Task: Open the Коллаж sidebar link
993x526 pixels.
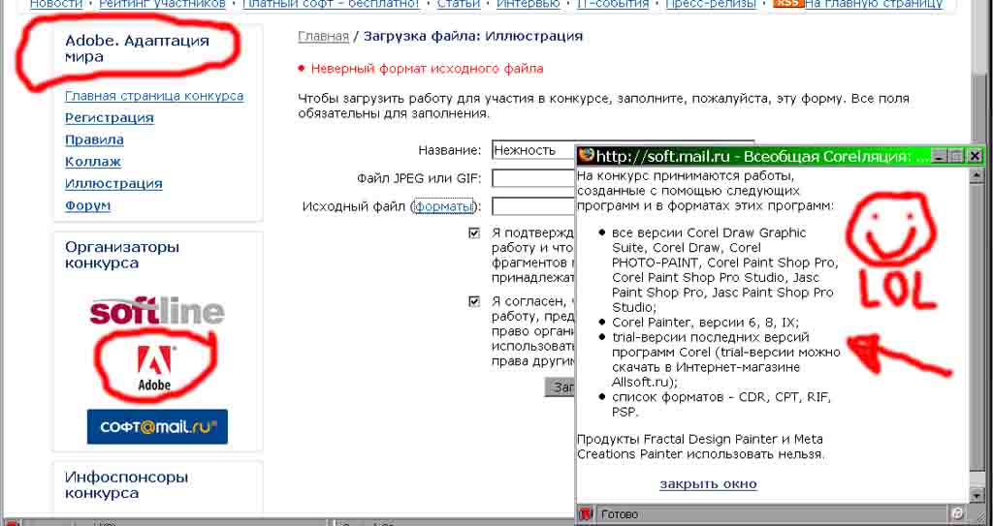Action: [x=93, y=162]
